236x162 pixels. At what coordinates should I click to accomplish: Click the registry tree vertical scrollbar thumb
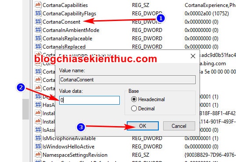click(x=26, y=109)
